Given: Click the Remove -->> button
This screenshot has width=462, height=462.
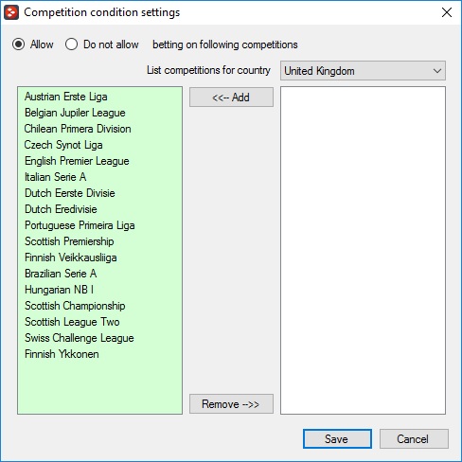Looking at the screenshot, I should (x=231, y=404).
